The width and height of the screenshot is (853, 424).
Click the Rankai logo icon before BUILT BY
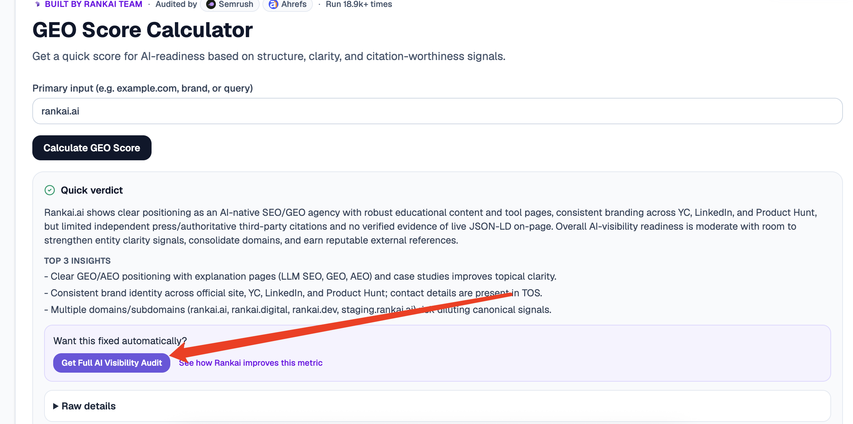[x=37, y=4]
